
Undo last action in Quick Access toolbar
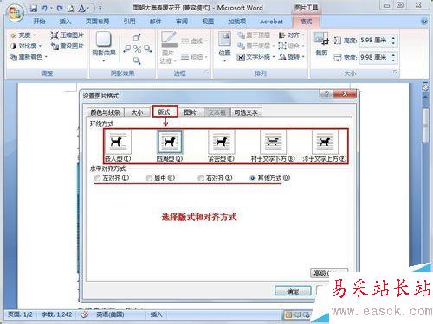(x=44, y=8)
